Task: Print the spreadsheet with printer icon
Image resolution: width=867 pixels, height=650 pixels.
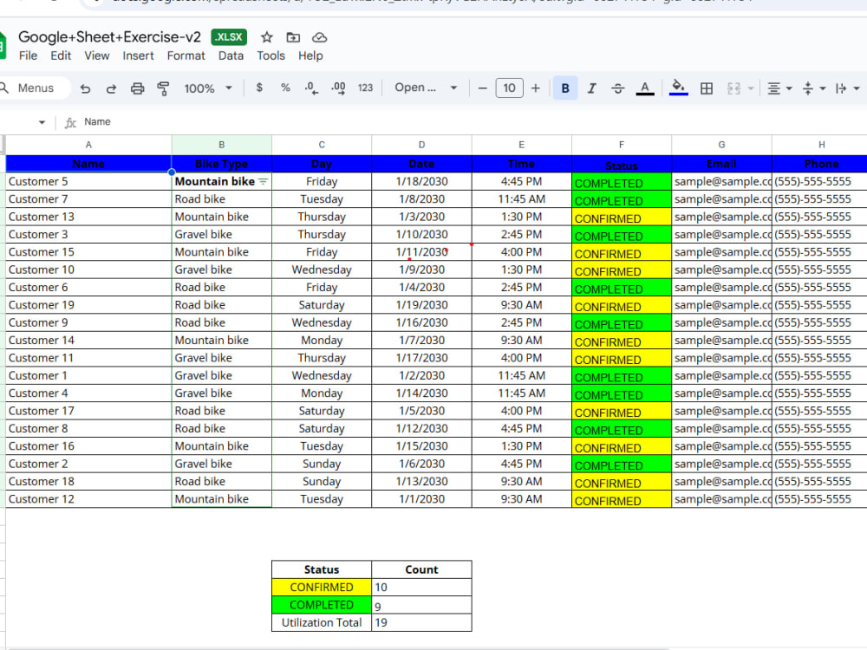Action: 137,88
